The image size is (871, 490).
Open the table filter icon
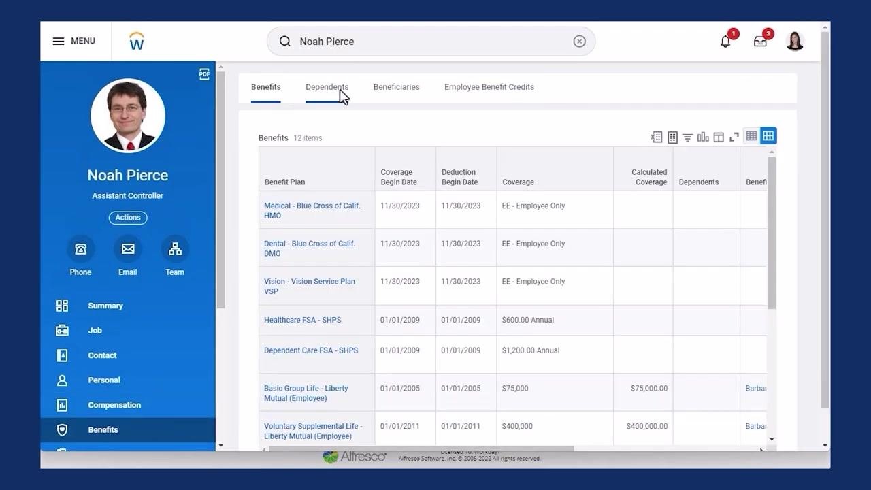[x=687, y=137]
